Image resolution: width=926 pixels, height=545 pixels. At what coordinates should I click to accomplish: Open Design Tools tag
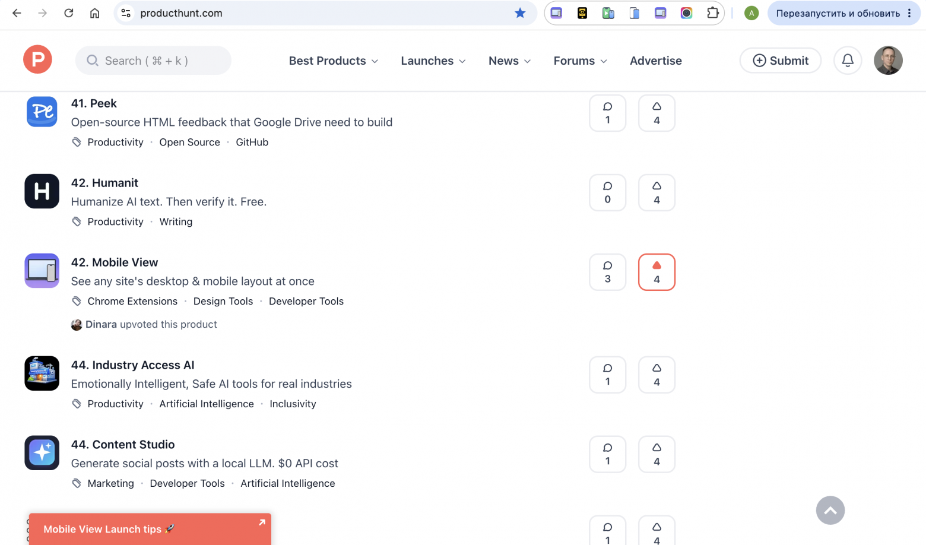point(223,301)
